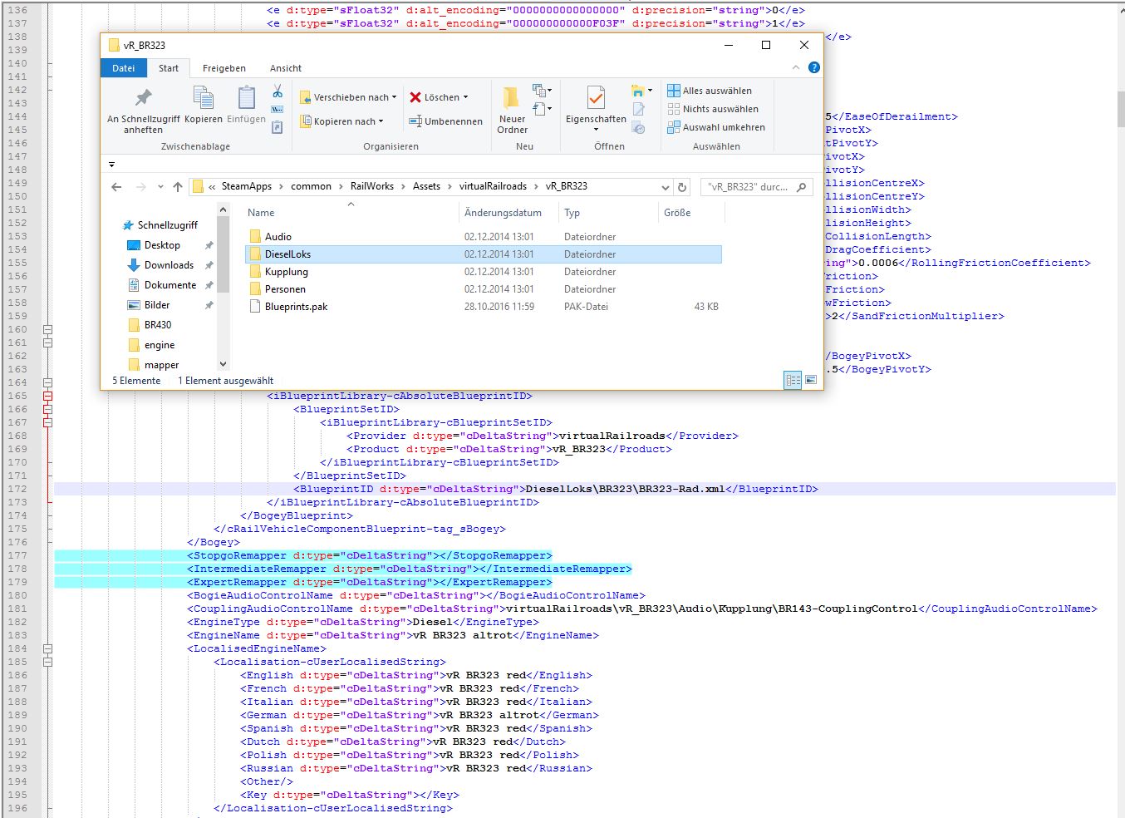
Task: Click Alles auswählen
Action: tap(716, 91)
